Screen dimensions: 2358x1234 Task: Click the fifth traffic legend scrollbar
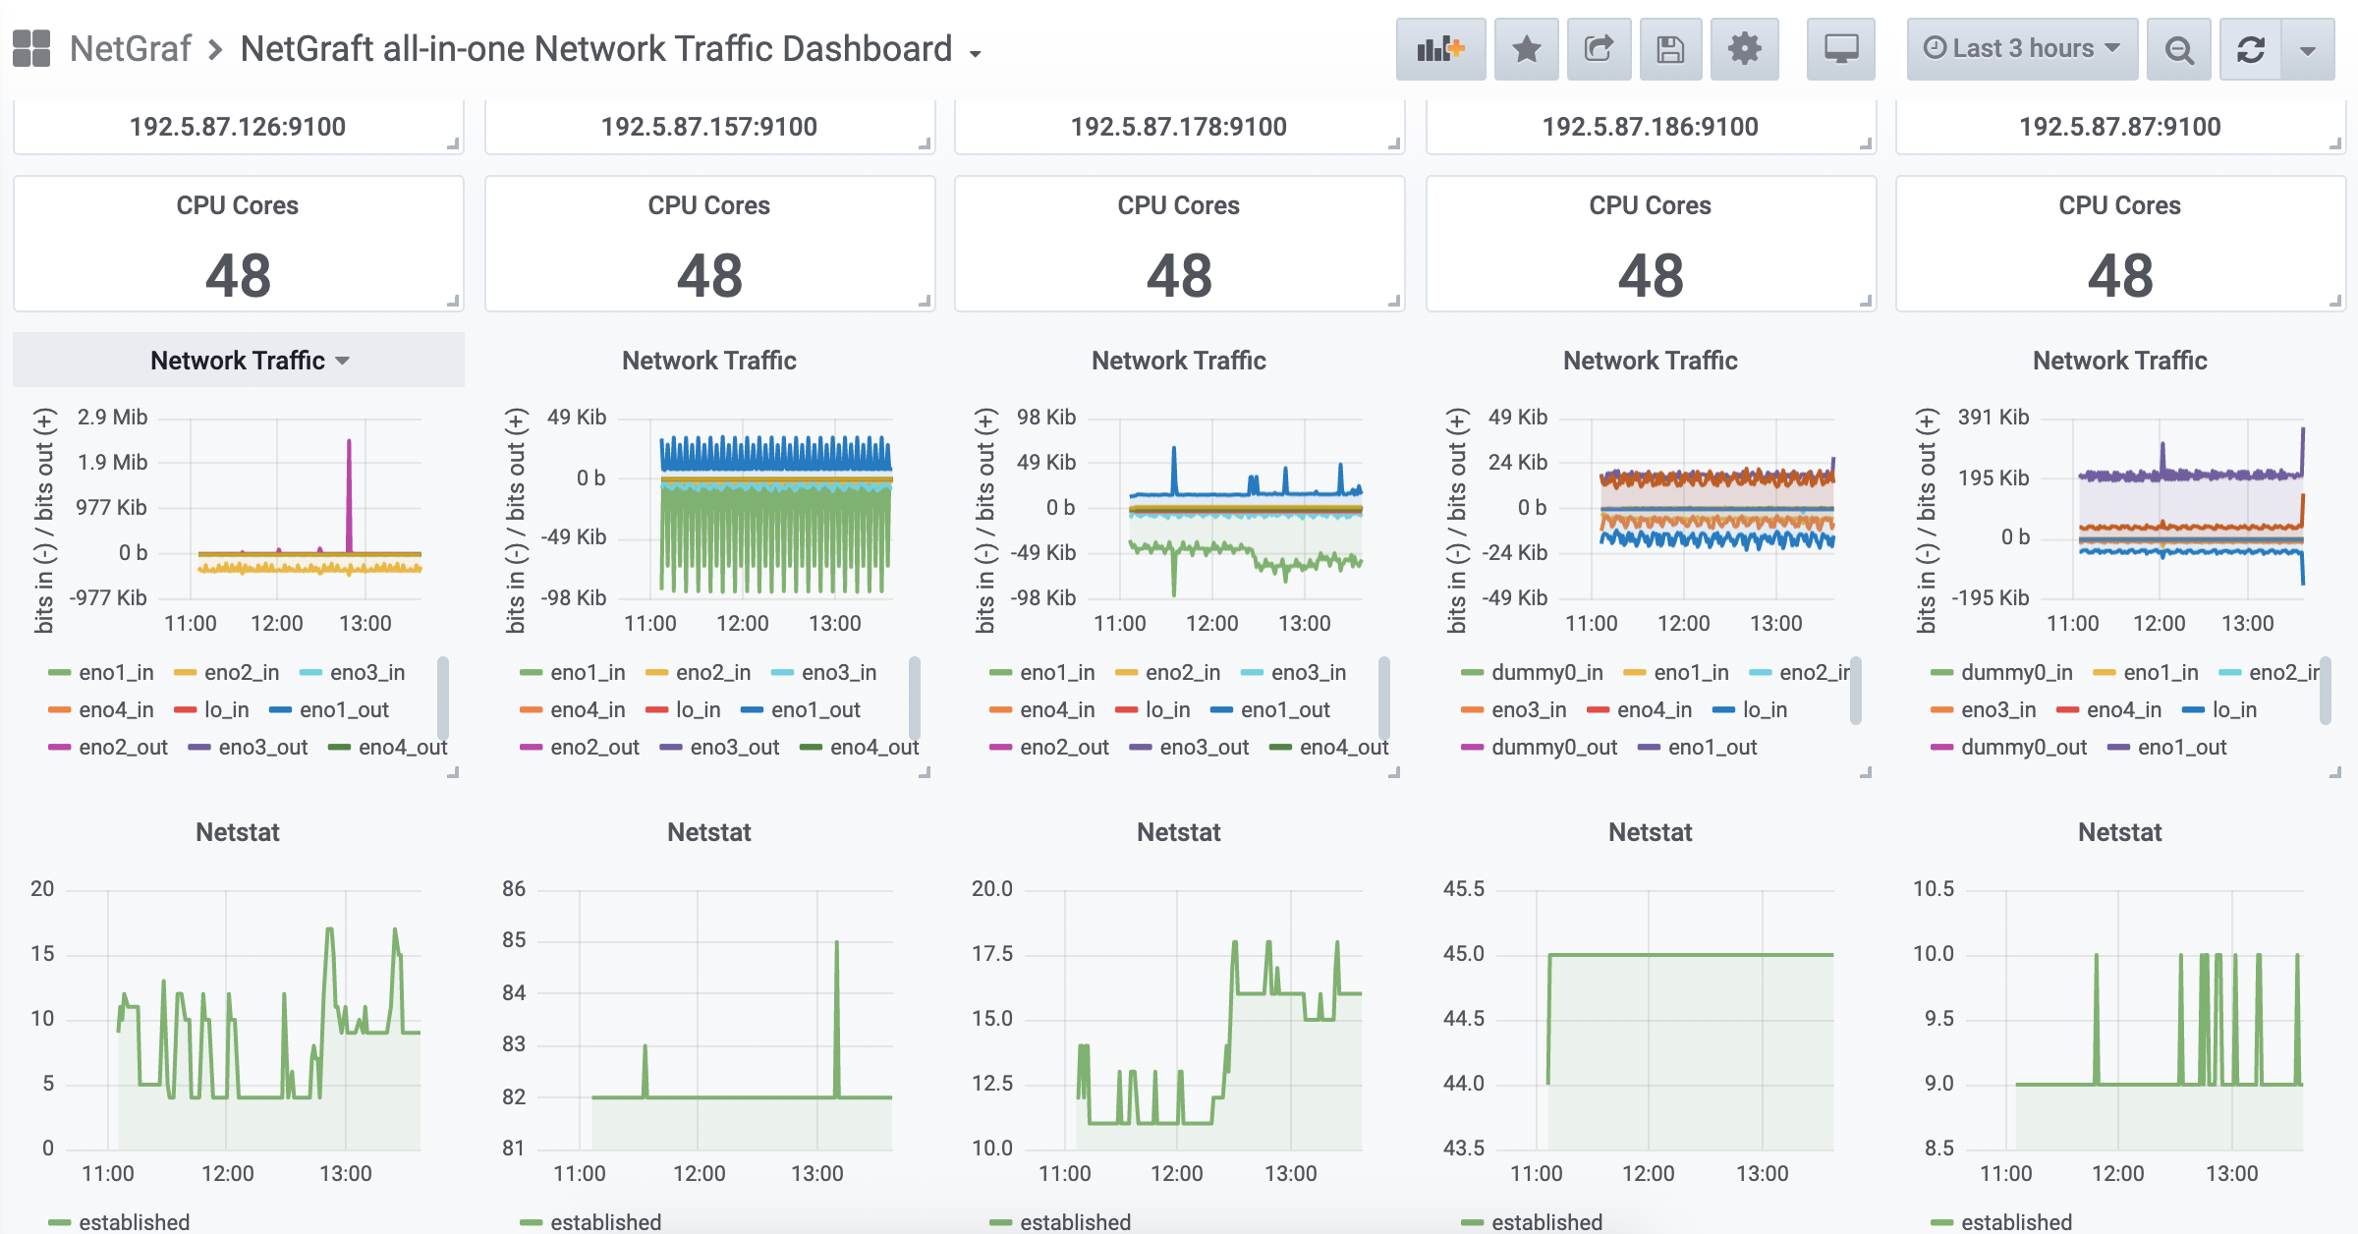(2326, 690)
